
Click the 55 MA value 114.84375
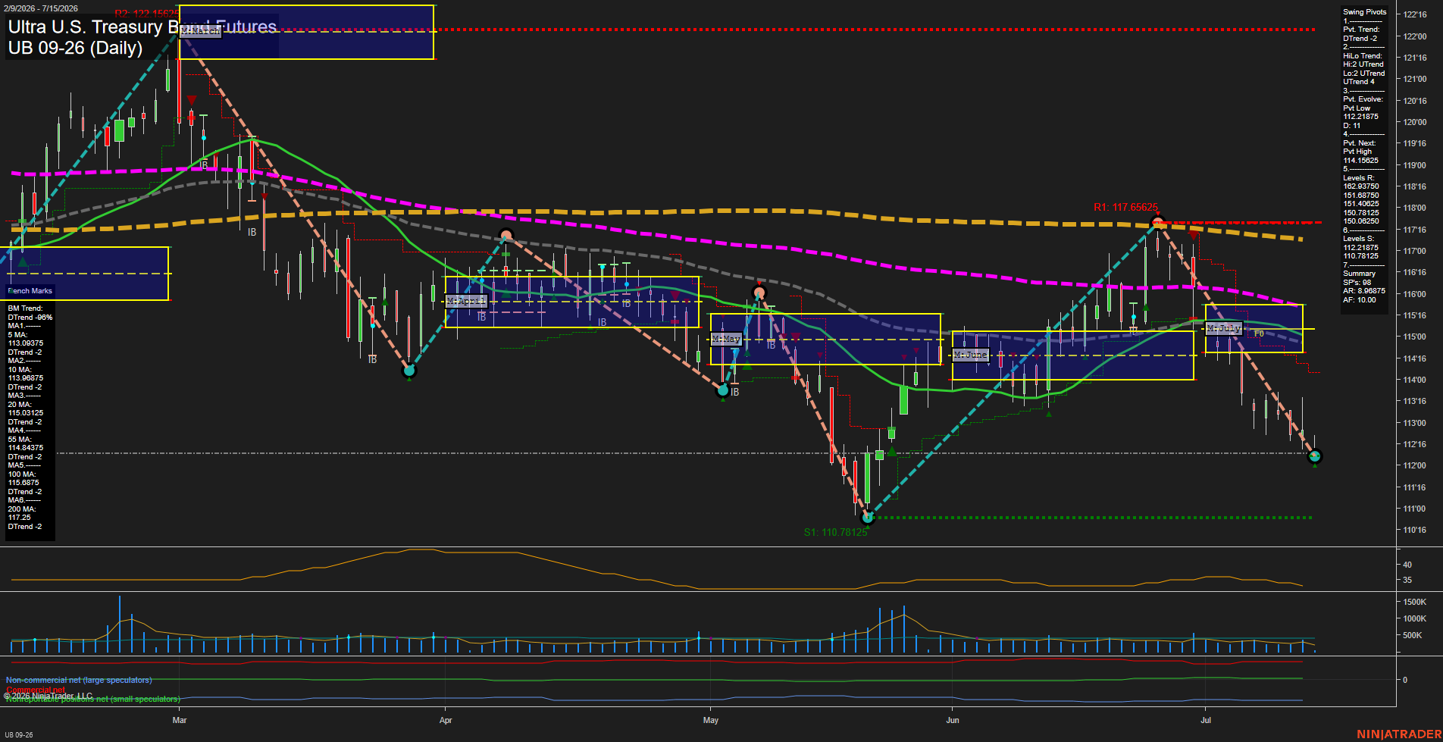coord(26,448)
